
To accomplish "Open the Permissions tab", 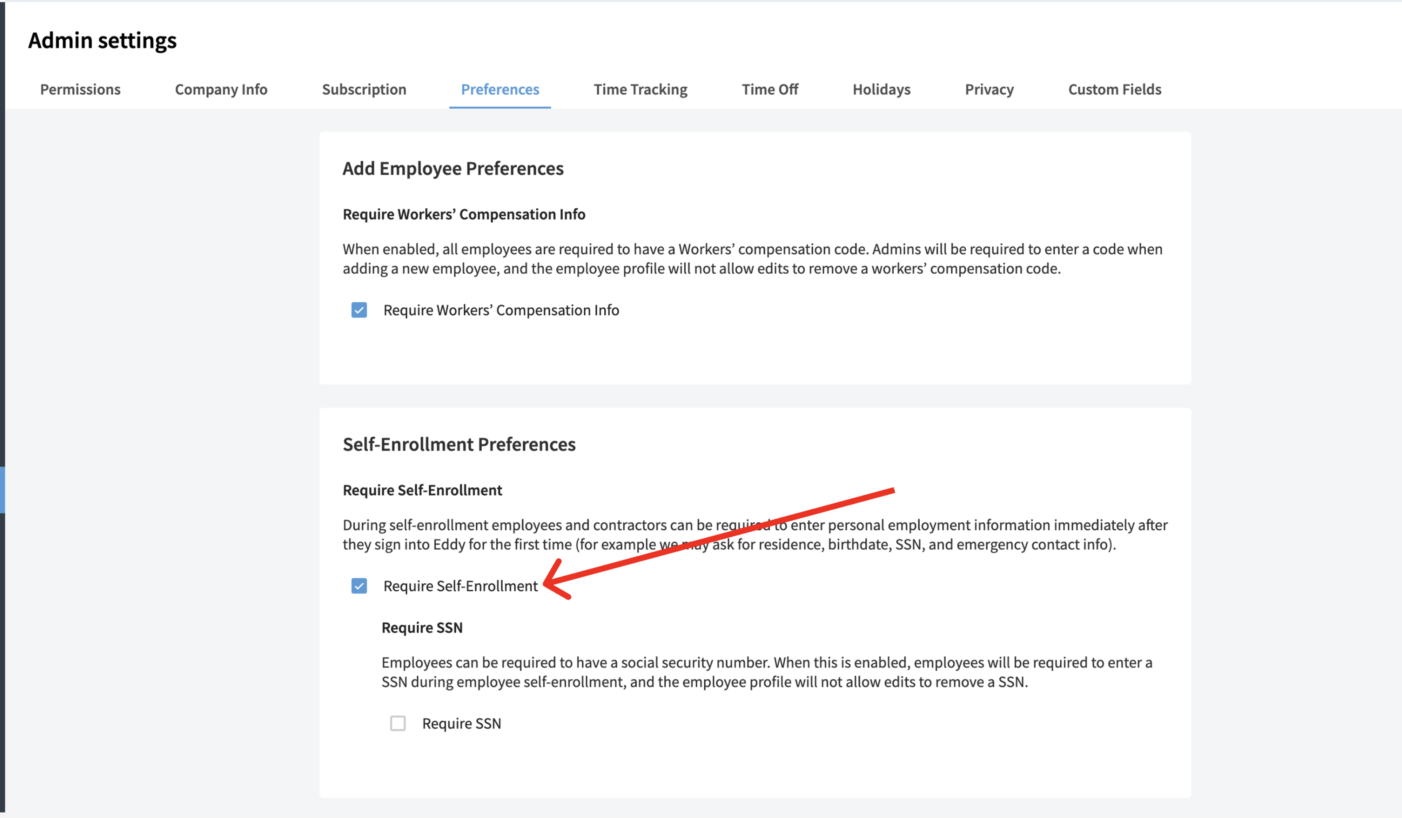I will coord(80,89).
